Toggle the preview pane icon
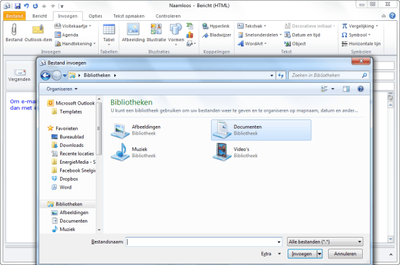 pos(346,89)
